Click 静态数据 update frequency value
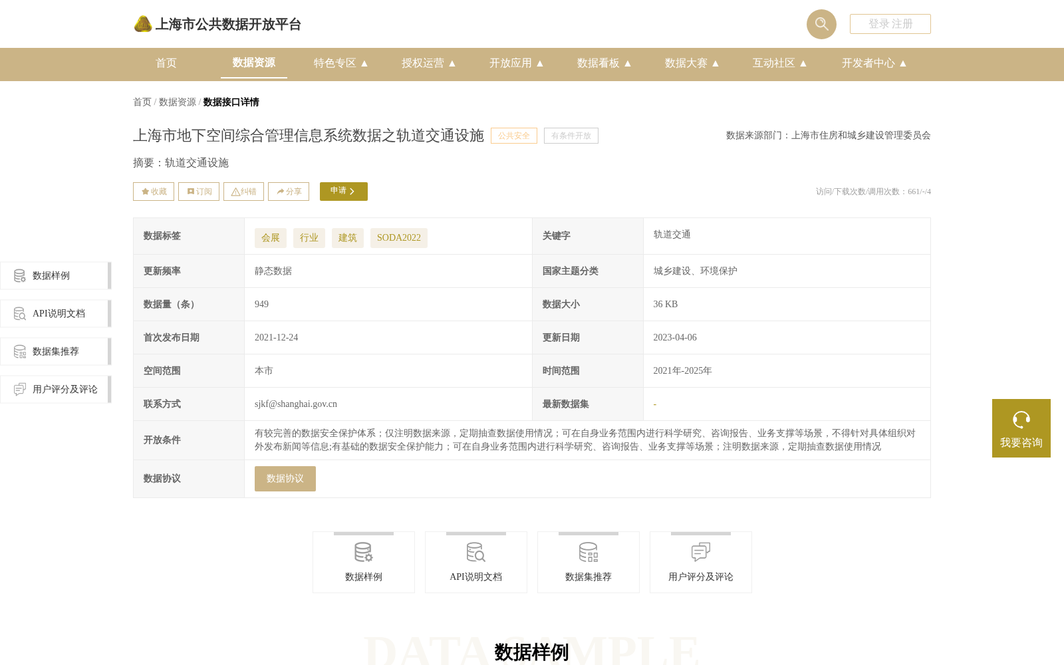1064x665 pixels. [x=273, y=271]
